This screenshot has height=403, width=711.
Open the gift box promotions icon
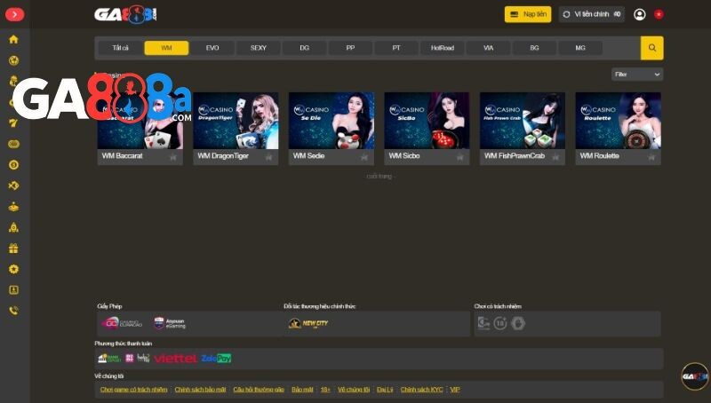tap(13, 249)
